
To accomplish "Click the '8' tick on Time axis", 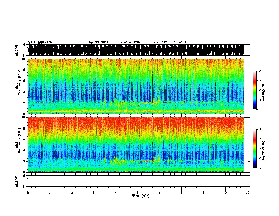I will coord(204,193).
